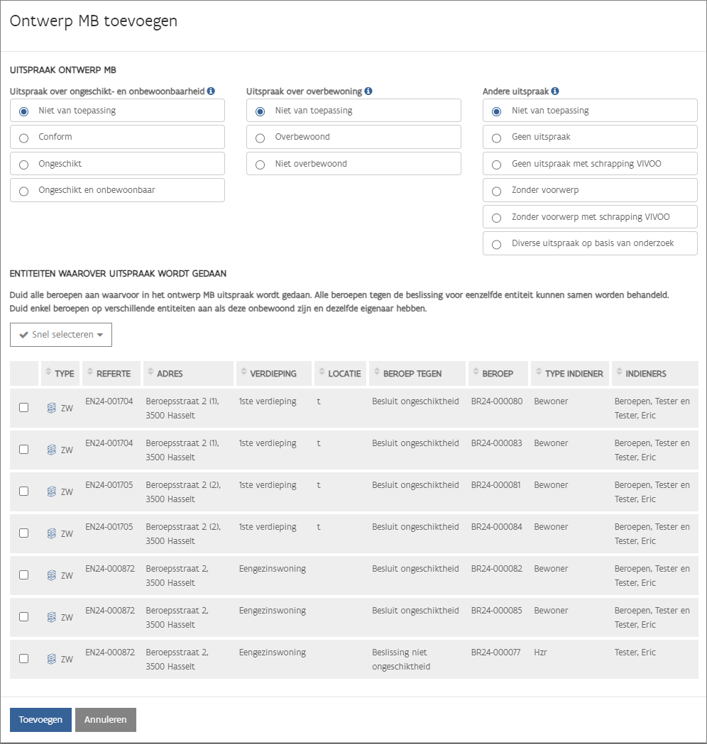Open the Snel selecteren dropdown
The width and height of the screenshot is (707, 744).
[x=61, y=335]
